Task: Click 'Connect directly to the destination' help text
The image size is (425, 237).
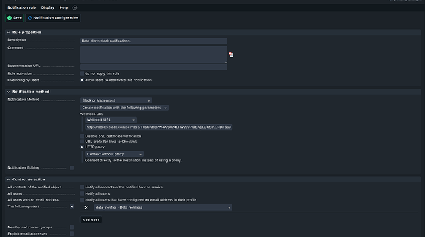Action: [133, 160]
